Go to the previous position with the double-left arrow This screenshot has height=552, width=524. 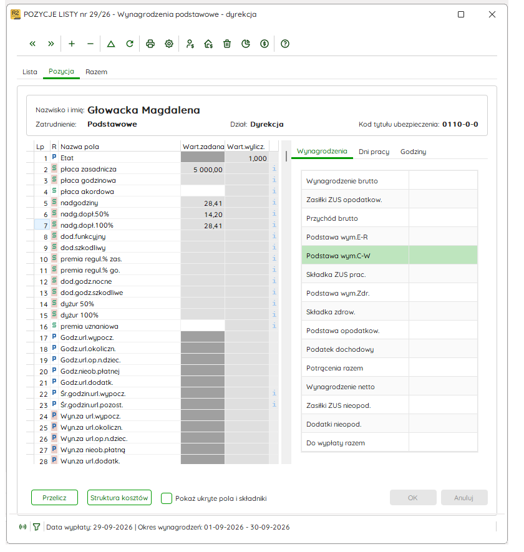pos(32,44)
